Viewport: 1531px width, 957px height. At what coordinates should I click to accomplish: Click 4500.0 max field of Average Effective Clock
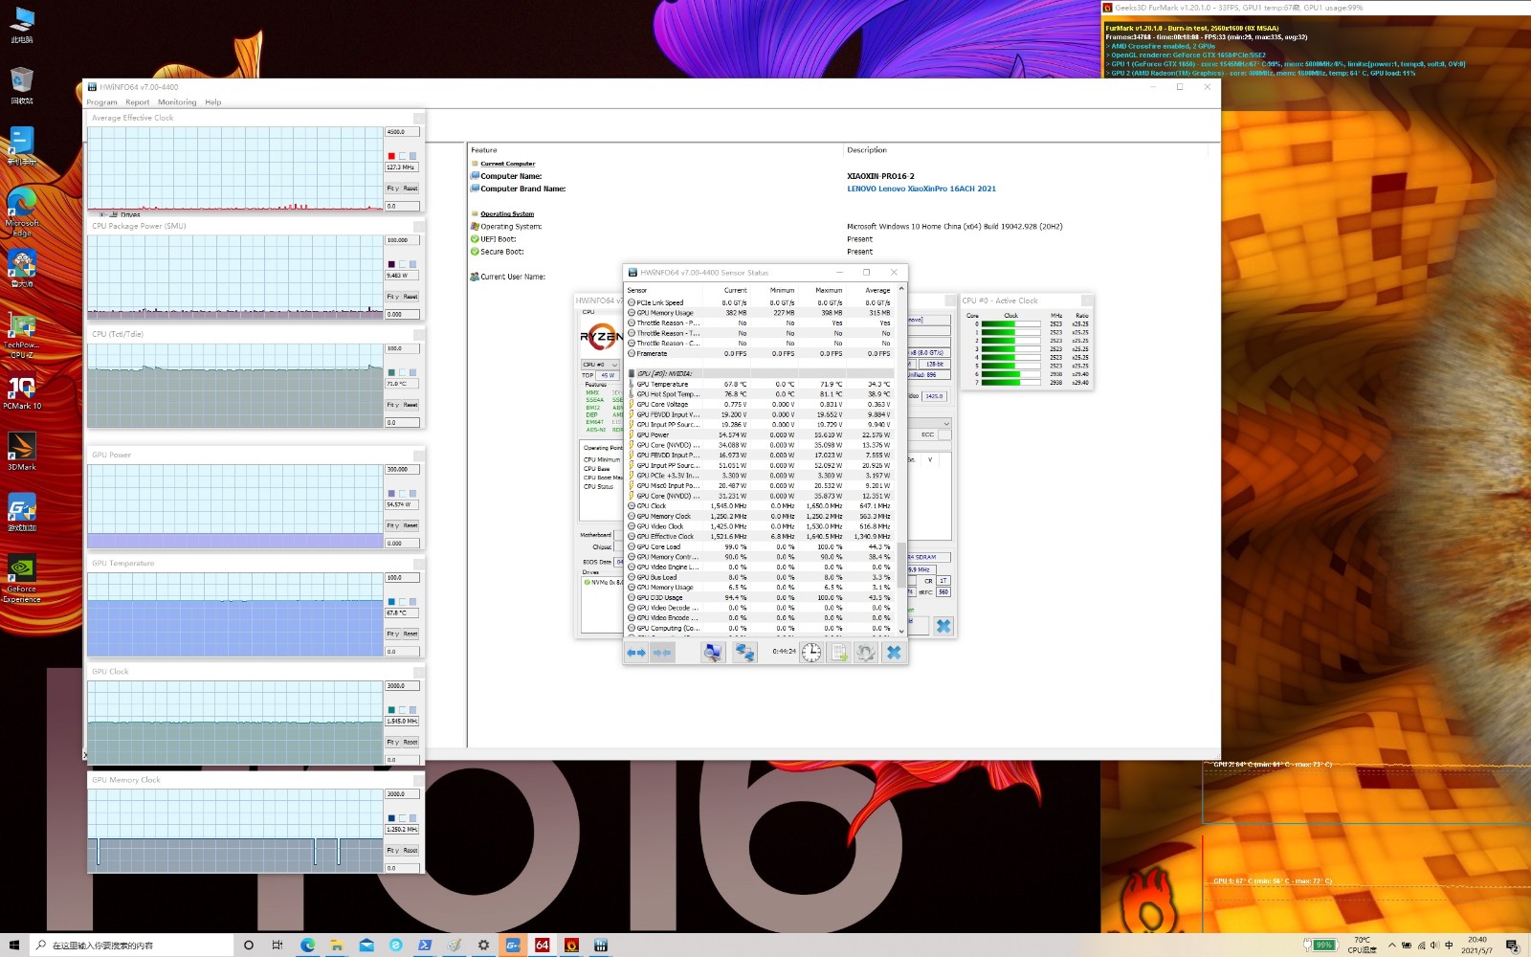tap(402, 132)
